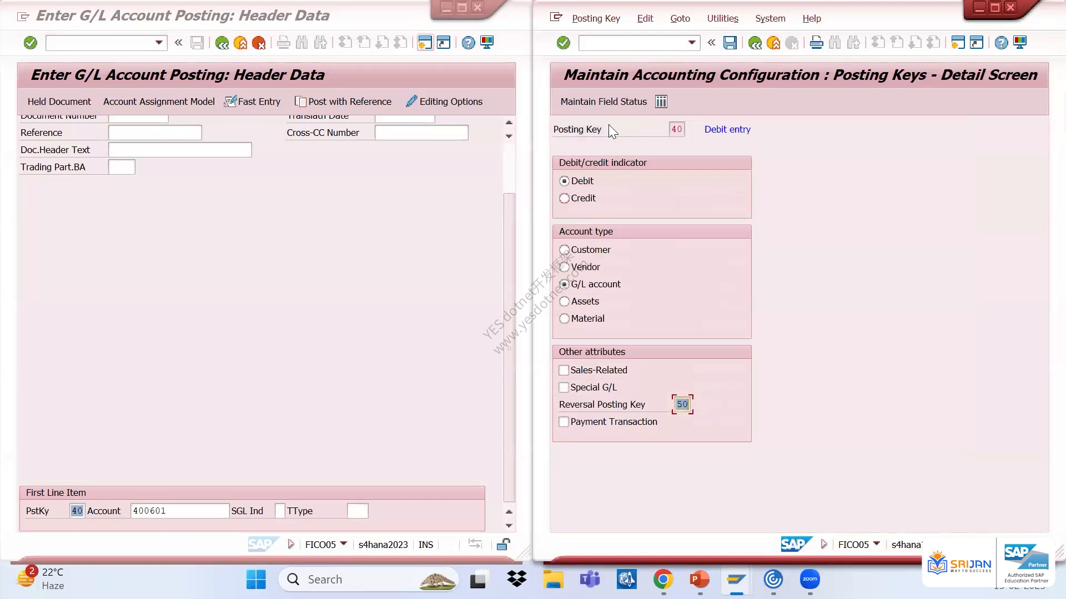Click the Reference input field
This screenshot has width=1066, height=599.
tap(155, 133)
